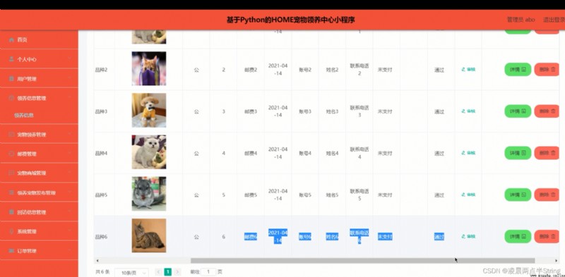Screen dimensions: 565x277
Task: Click the 品种4 gray cat thumbnail
Action: 149,152
